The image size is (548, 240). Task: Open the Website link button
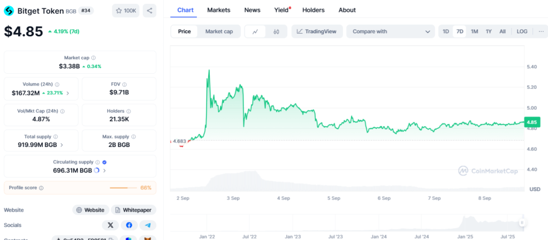[x=91, y=210]
